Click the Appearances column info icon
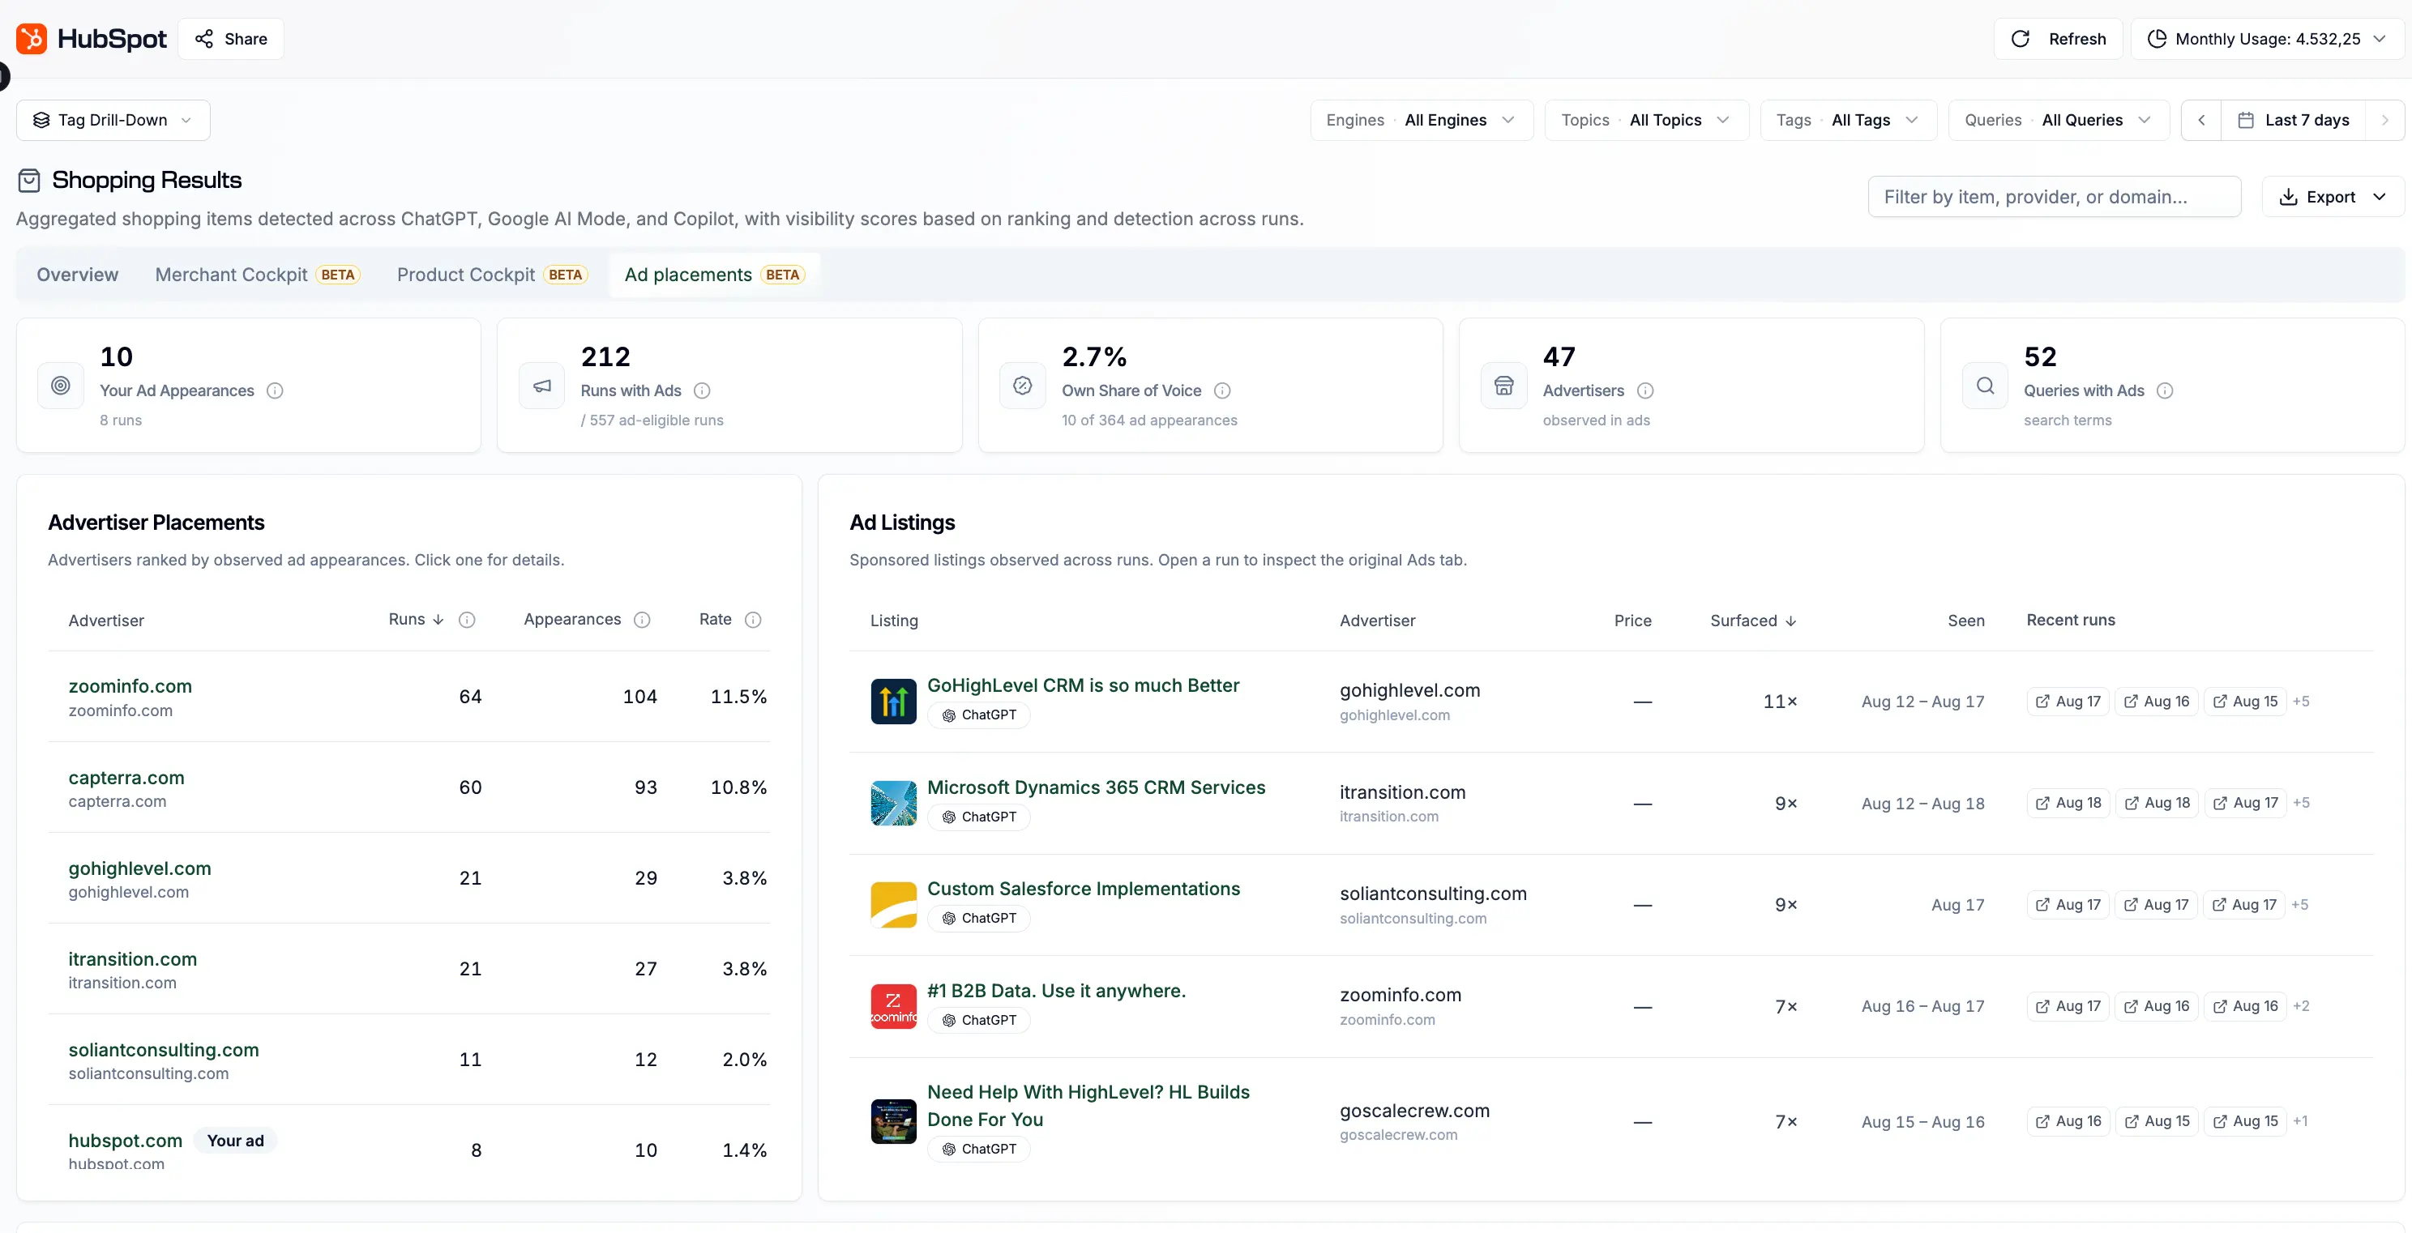 641,620
